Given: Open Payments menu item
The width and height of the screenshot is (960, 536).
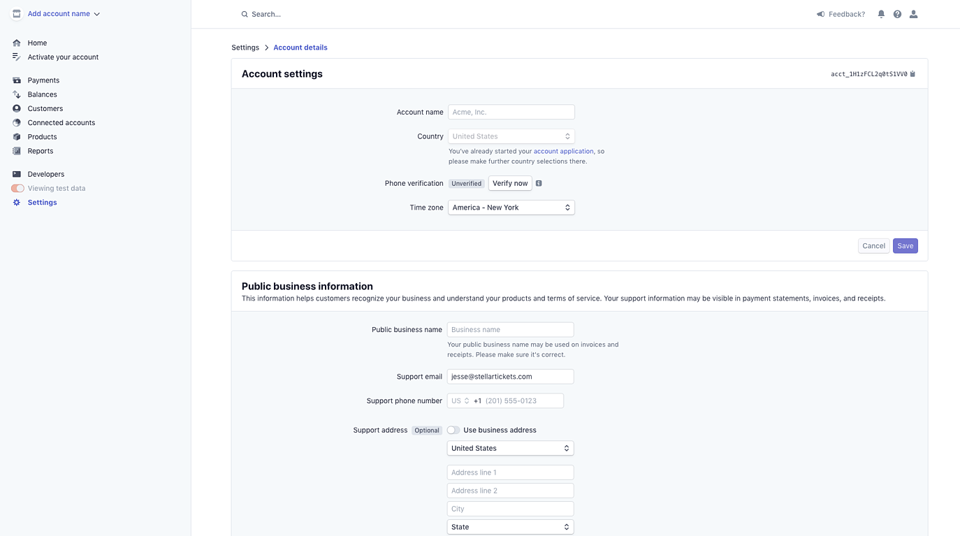Looking at the screenshot, I should click(x=43, y=80).
